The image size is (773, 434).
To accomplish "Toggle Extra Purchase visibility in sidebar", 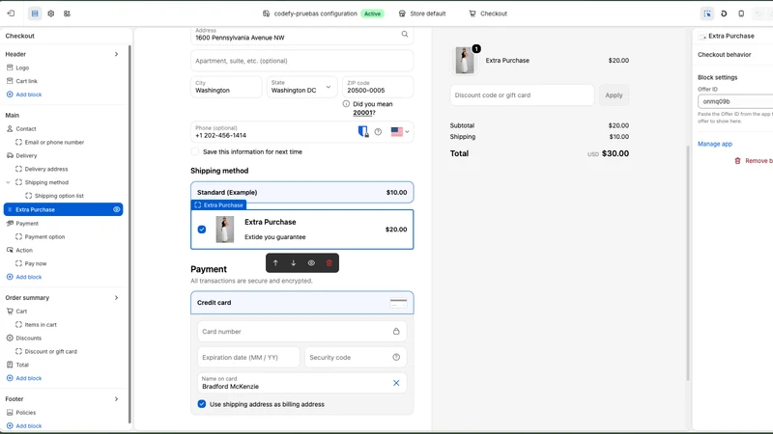I will [116, 209].
